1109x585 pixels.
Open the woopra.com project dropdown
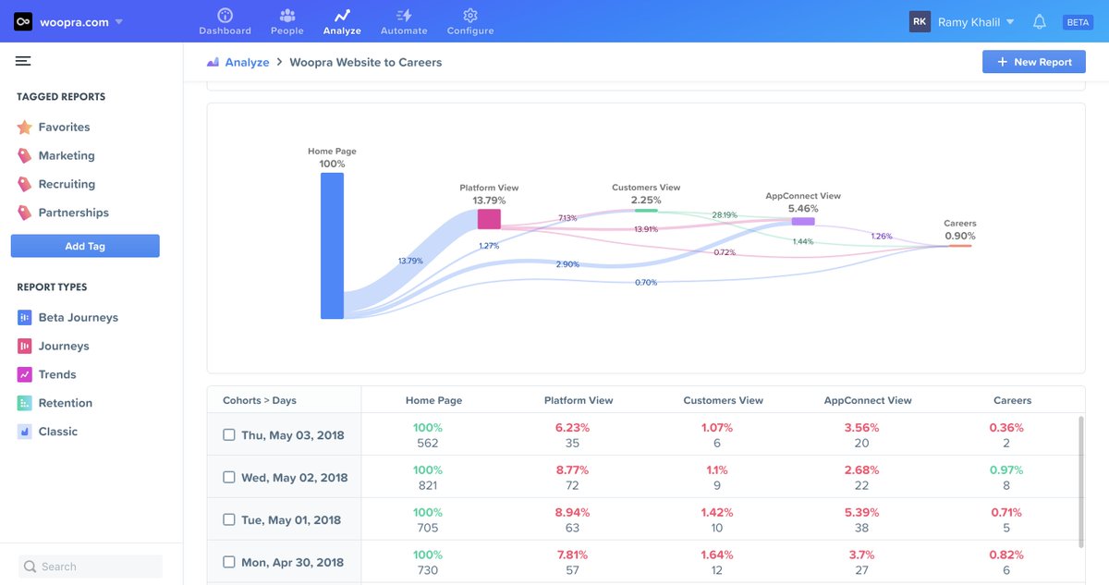click(x=81, y=21)
